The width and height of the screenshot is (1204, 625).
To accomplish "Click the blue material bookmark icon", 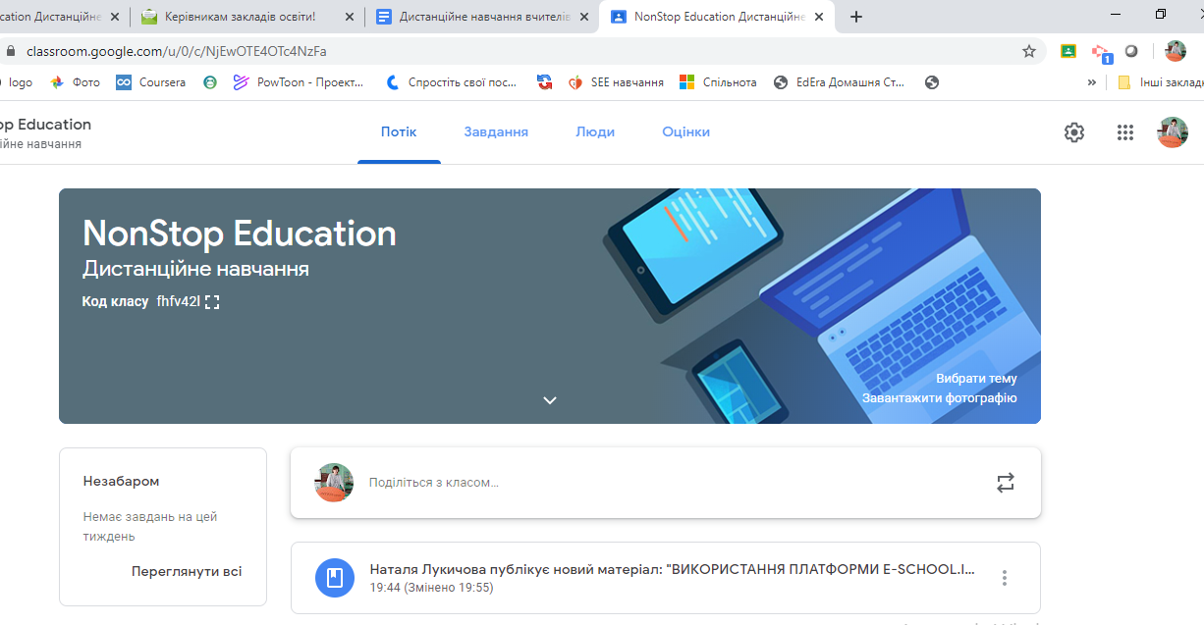I will coord(335,578).
